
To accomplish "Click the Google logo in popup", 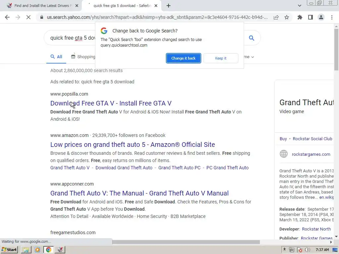I will click(x=104, y=31).
